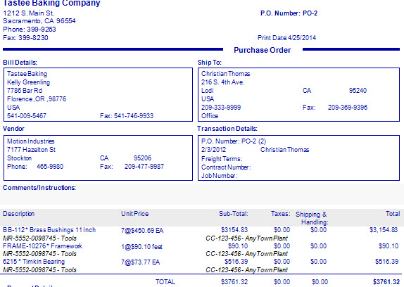Click the TOTAL label in summary row
404x287 pixels.
pos(165,282)
